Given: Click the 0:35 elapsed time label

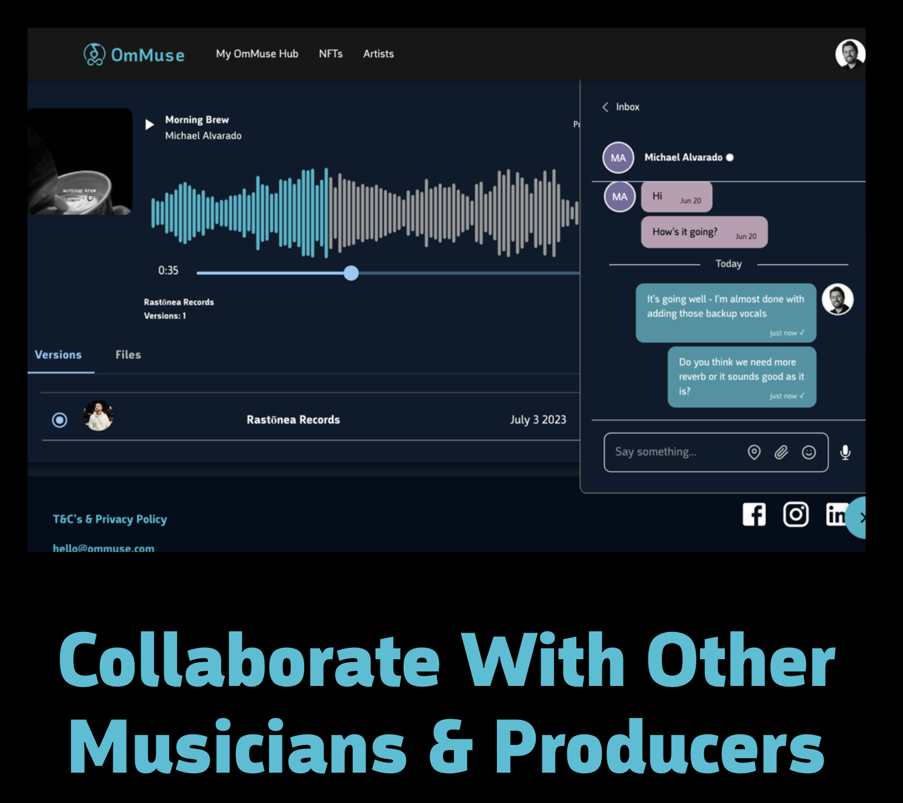Looking at the screenshot, I should click(168, 270).
